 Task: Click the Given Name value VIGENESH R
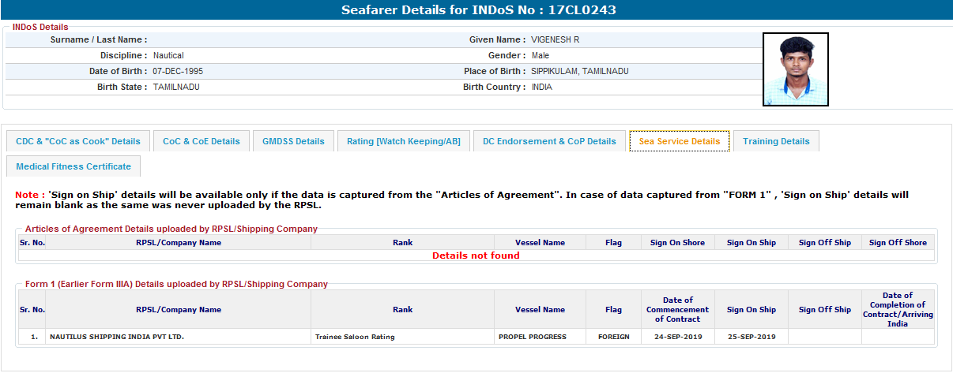pyautogui.click(x=555, y=39)
